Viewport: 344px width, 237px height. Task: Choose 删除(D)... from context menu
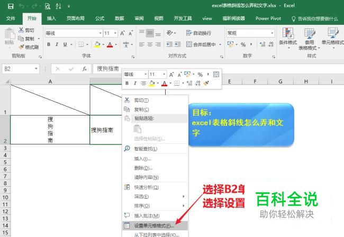click(x=155, y=168)
